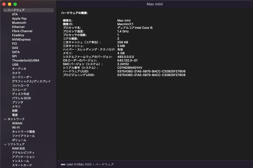Click the プロビジョニングUDID value
The height and width of the screenshot is (168, 253).
pyautogui.click(x=151, y=75)
